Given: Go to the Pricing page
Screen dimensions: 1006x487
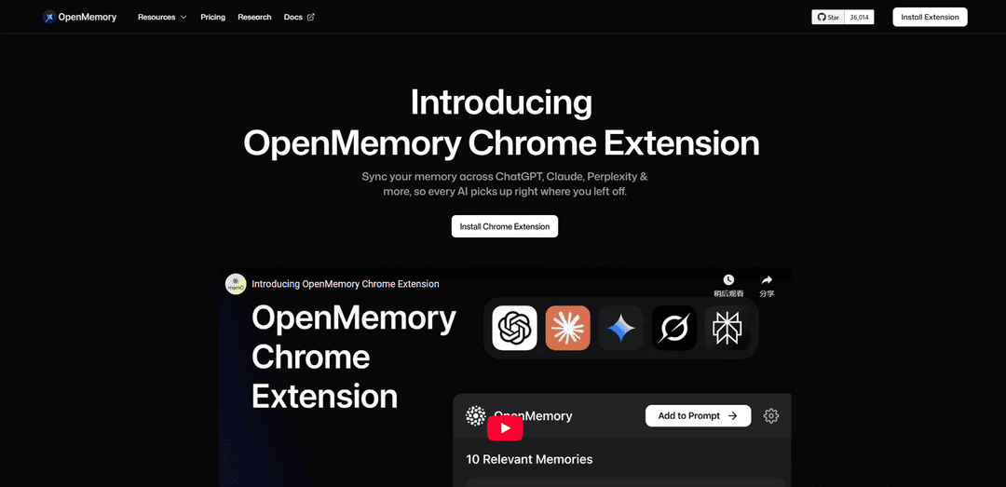Looking at the screenshot, I should [213, 18].
